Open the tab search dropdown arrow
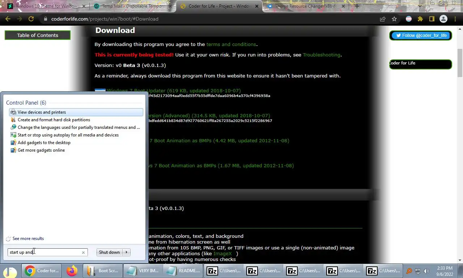Viewport: 463px width, 278px height. pyautogui.click(x=420, y=6)
